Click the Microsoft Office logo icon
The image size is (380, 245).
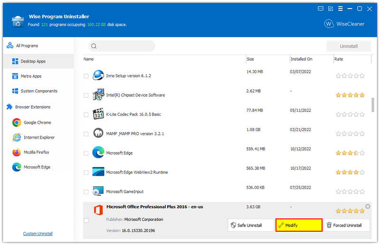point(98,210)
